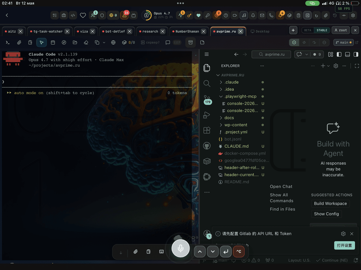Switch to the viza tab
Image resolution: width=361 pixels, height=270 pixels.
pos(84,31)
